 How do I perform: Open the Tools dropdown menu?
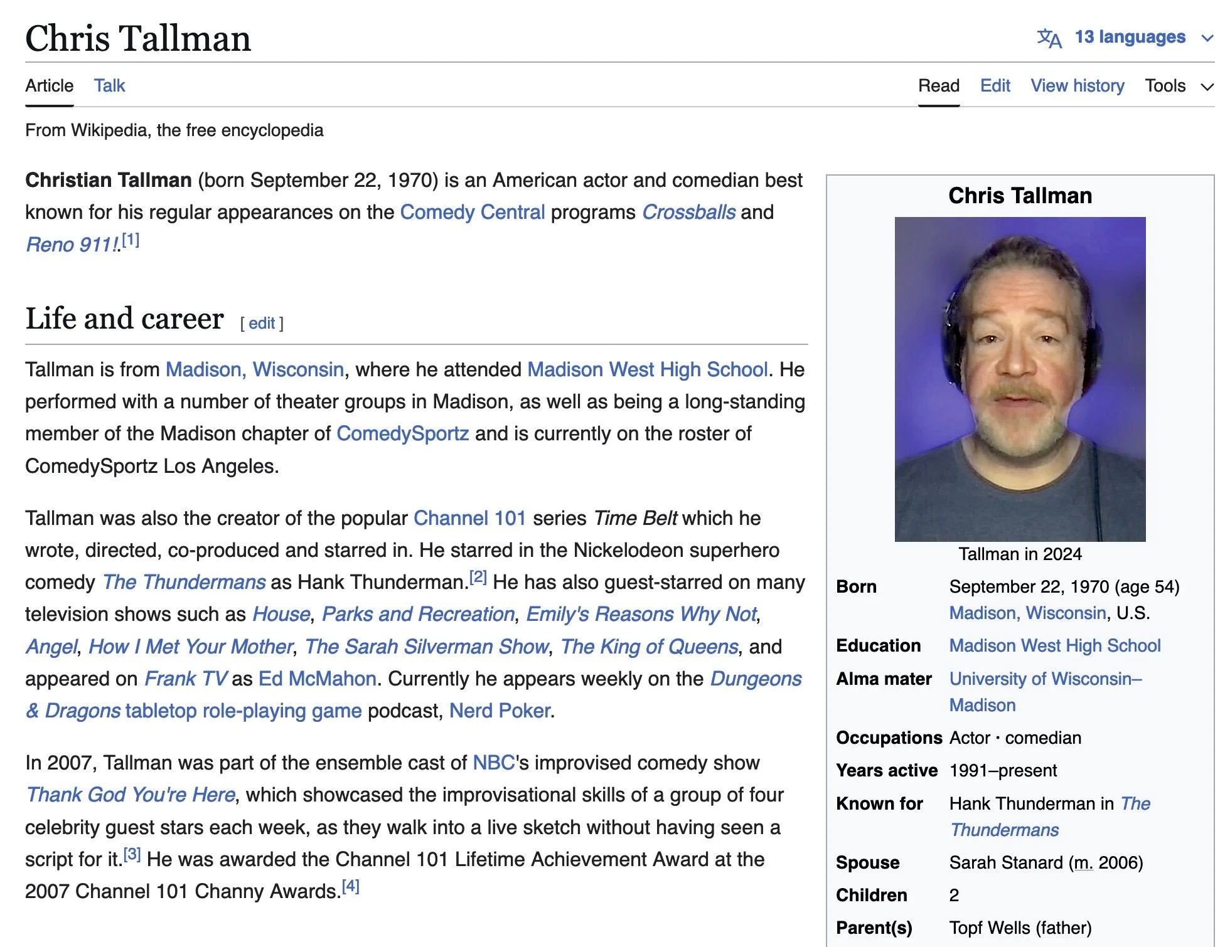click(x=1165, y=86)
